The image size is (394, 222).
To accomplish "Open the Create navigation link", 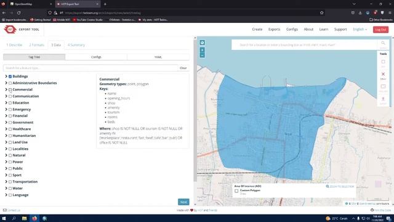I will tap(257, 29).
